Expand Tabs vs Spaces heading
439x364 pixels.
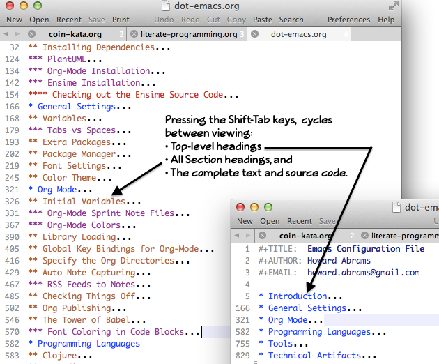(79, 130)
